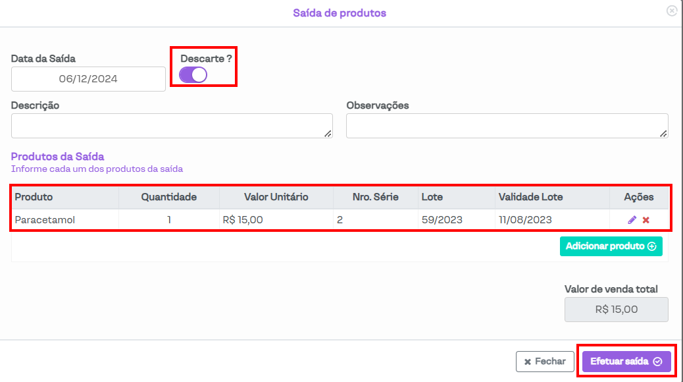The width and height of the screenshot is (683, 382).
Task: Click the Valor de venda total field
Action: (x=616, y=309)
